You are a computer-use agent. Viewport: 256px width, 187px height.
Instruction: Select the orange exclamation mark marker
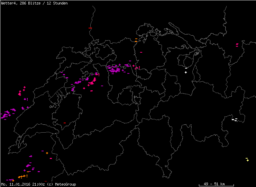[x=27, y=176]
